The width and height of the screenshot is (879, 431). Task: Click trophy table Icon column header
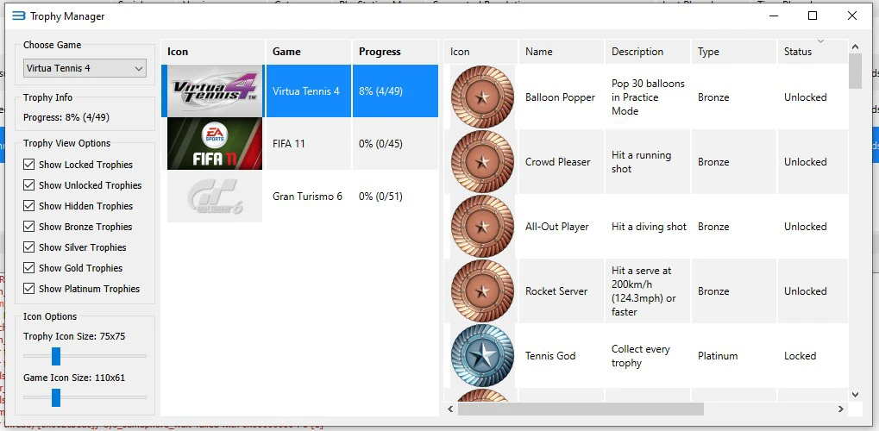481,52
